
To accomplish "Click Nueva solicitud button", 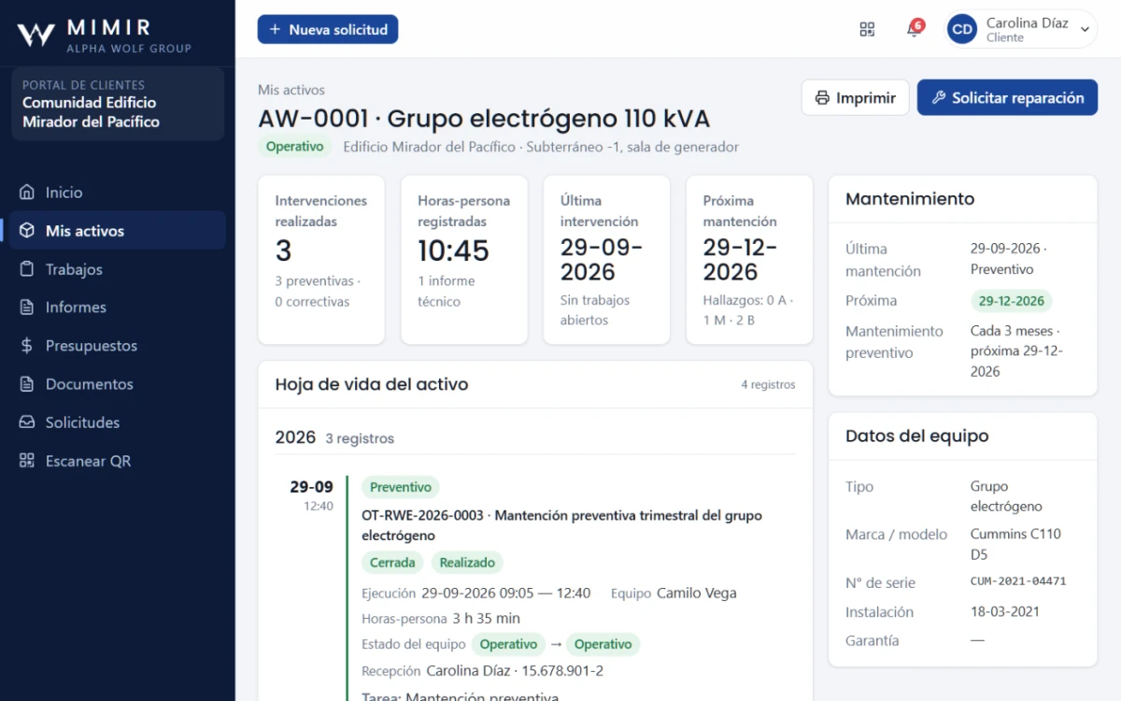I will tap(328, 30).
